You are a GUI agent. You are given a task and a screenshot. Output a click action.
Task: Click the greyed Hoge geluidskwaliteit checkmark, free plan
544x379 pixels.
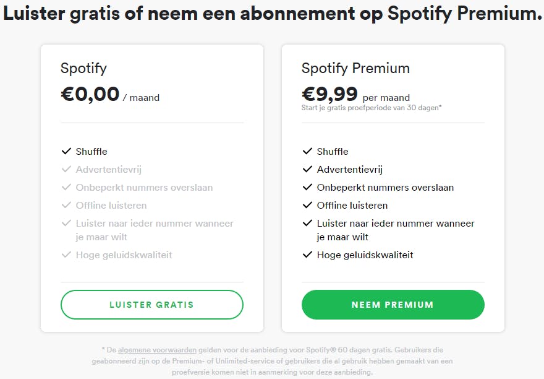[66, 255]
